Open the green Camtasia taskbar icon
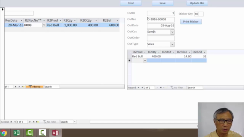244x137 pixels. (x=30, y=133)
